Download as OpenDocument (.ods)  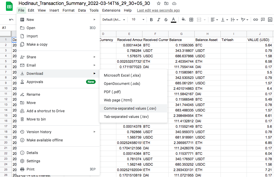point(133,84)
